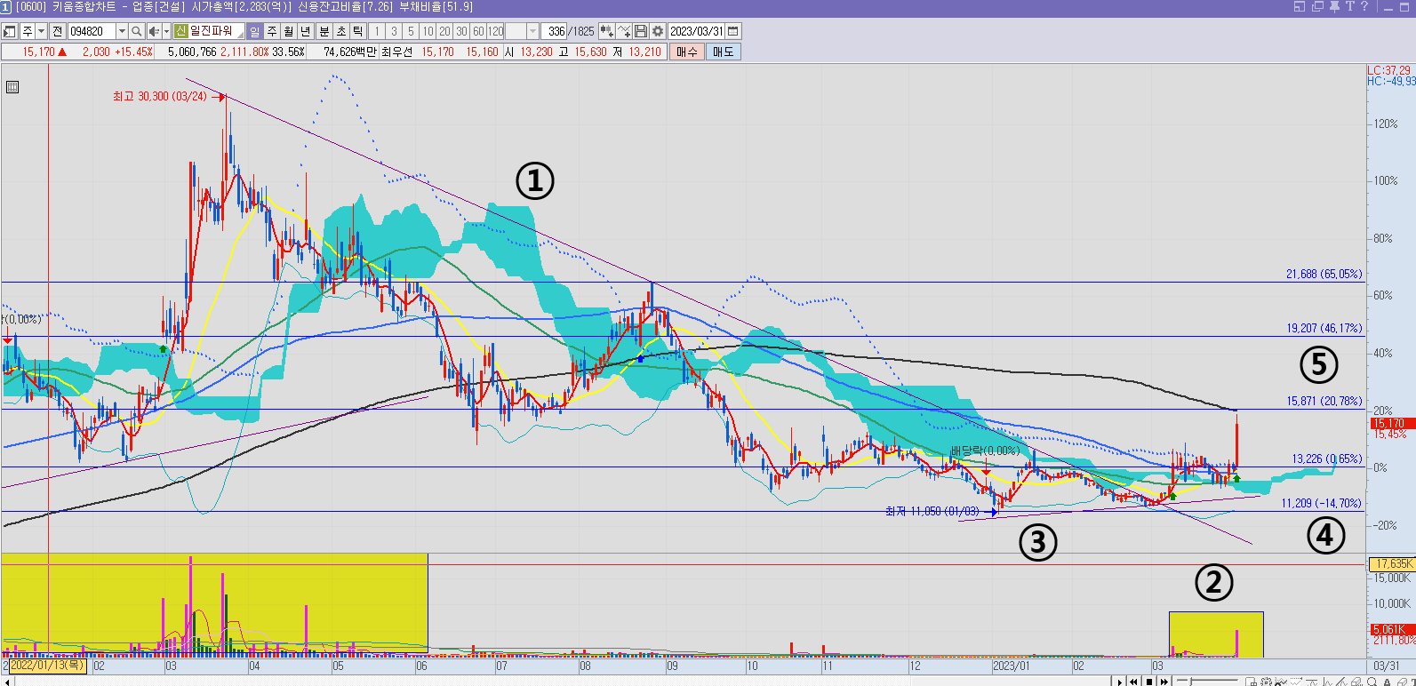Select the minute (분) chart button
This screenshot has height=686, width=1416.
324,31
